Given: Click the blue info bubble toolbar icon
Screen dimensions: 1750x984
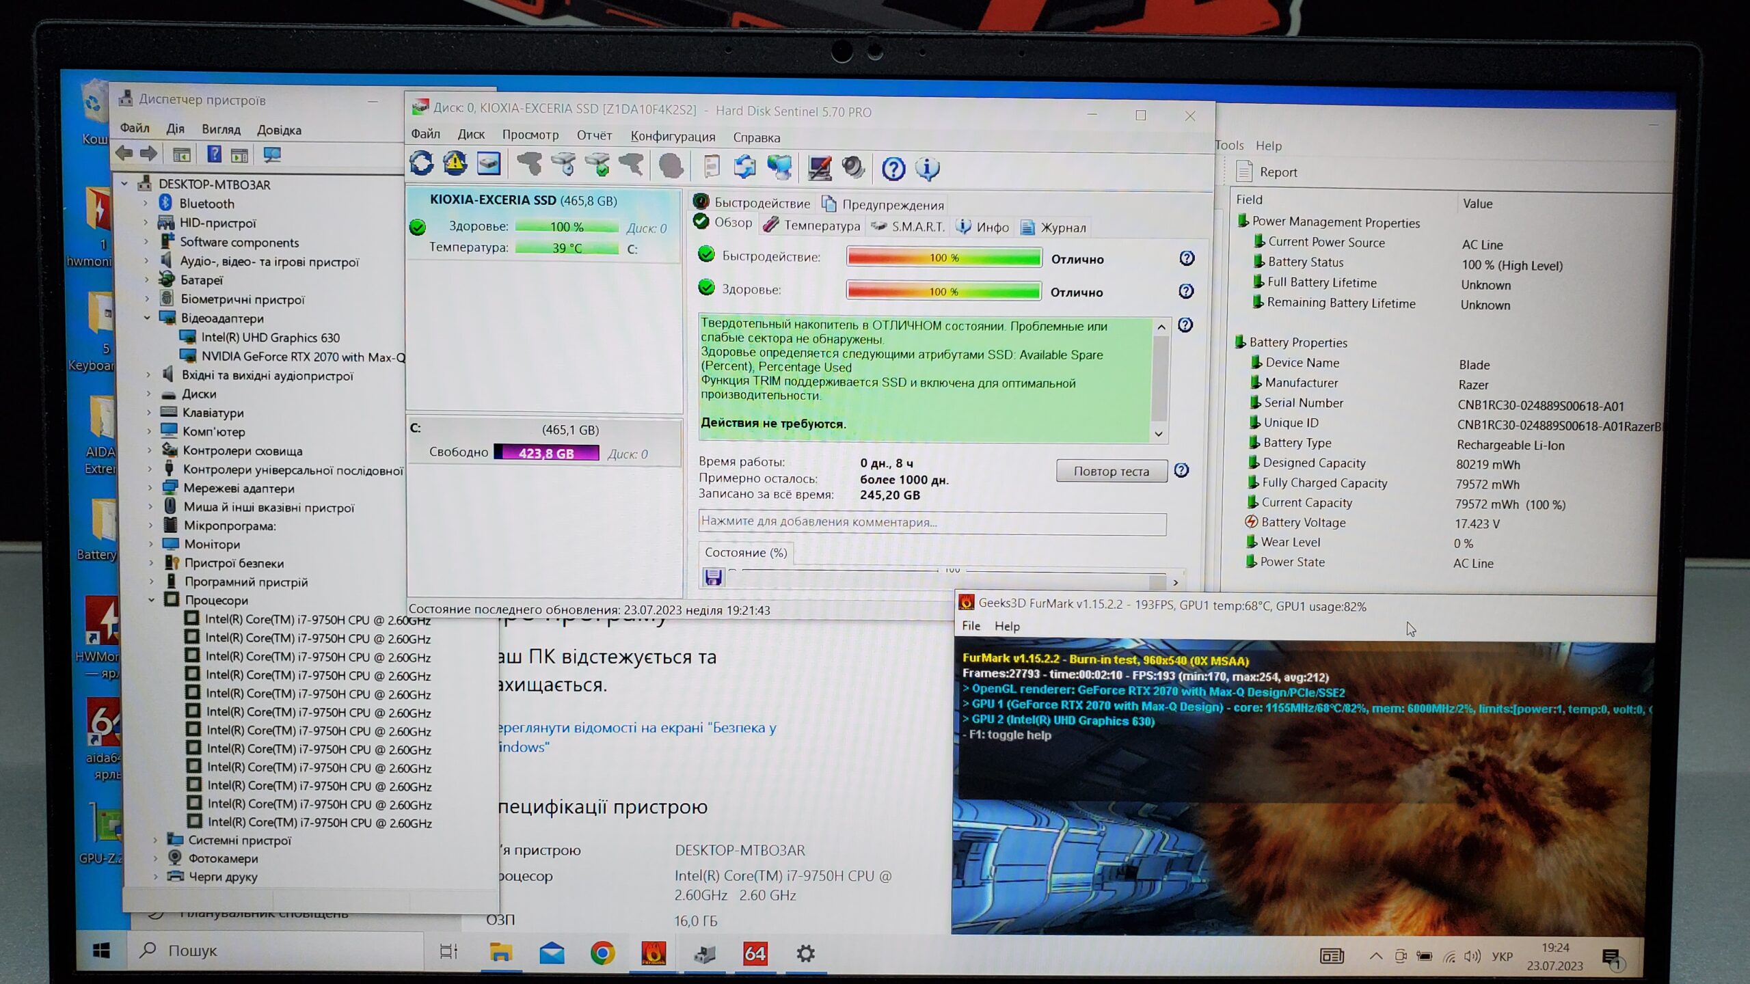Looking at the screenshot, I should (x=927, y=168).
